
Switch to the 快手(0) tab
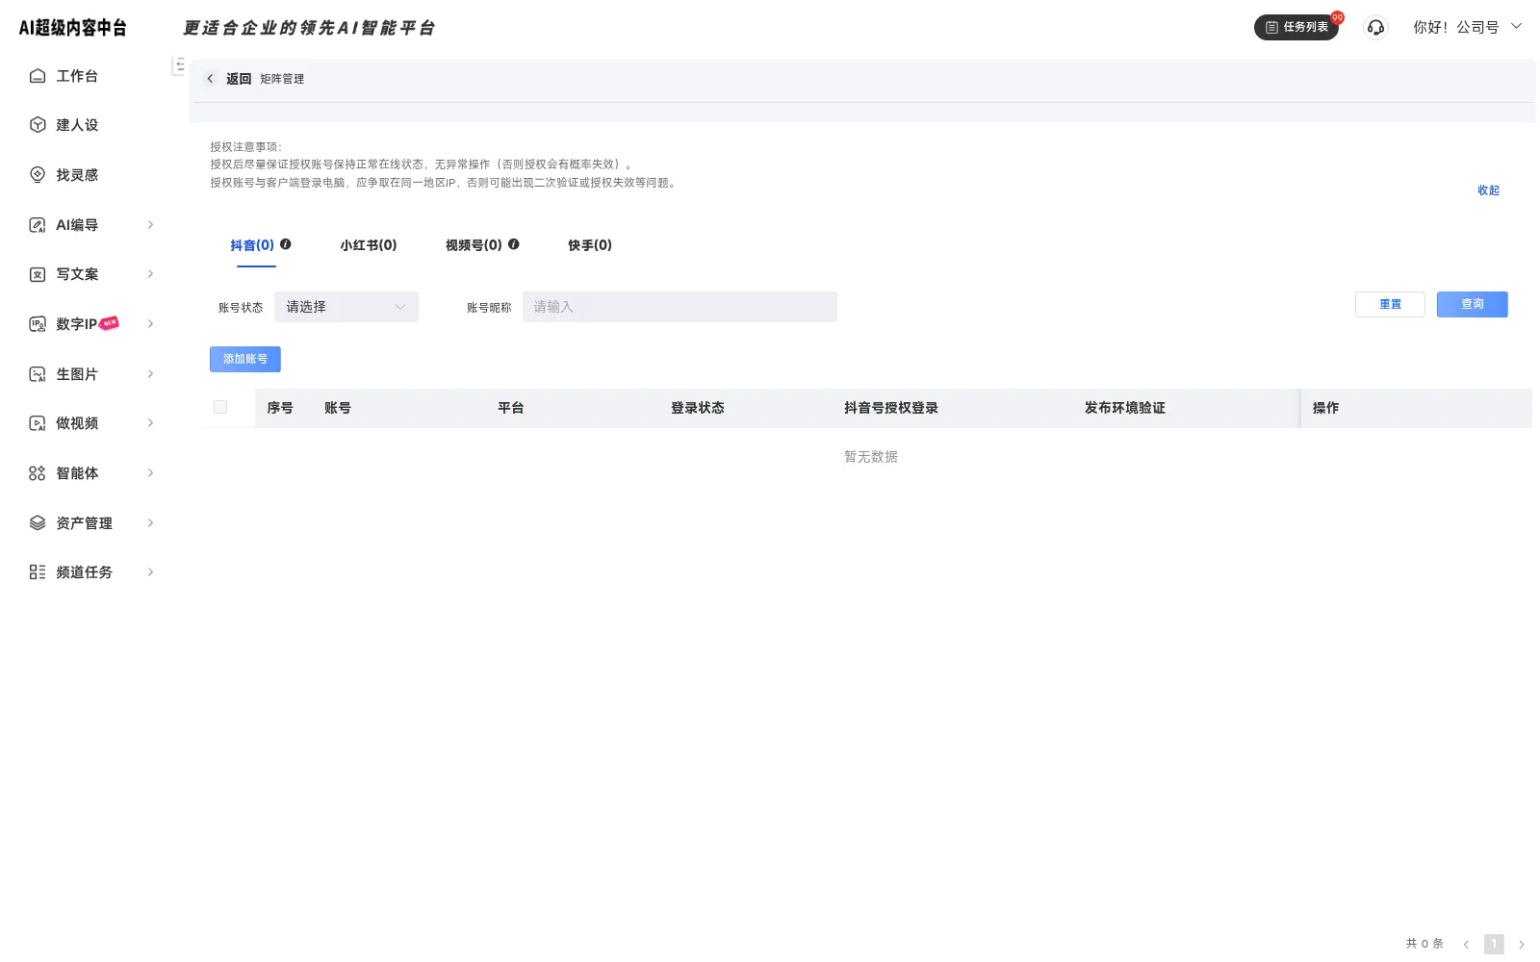pos(590,245)
